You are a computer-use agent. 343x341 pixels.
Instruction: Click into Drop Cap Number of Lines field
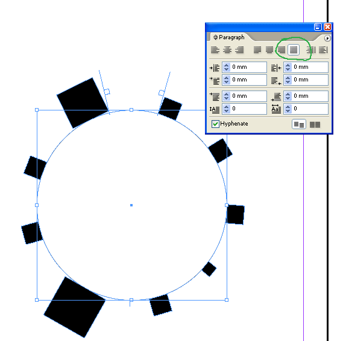(x=248, y=109)
